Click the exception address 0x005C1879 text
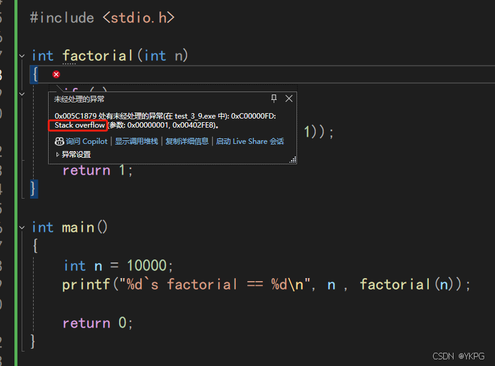 75,116
